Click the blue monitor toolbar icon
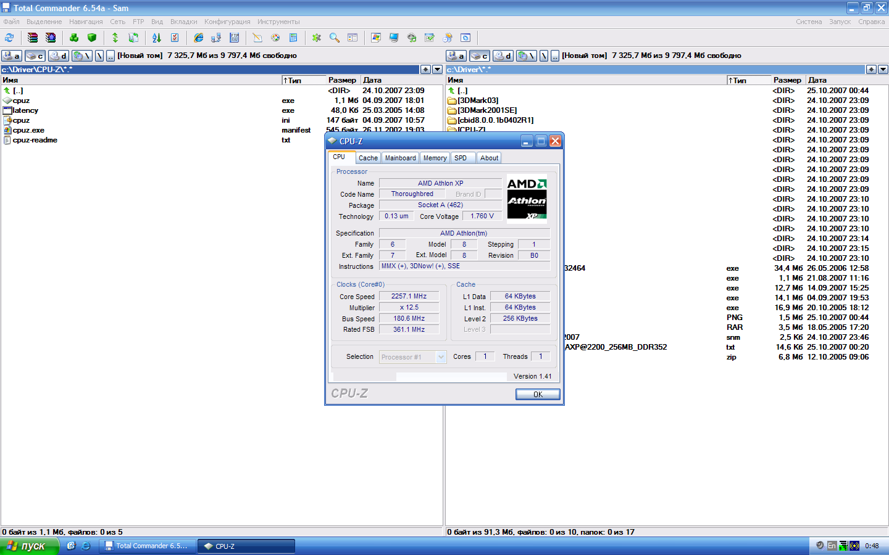This screenshot has height=555, width=889. (394, 38)
